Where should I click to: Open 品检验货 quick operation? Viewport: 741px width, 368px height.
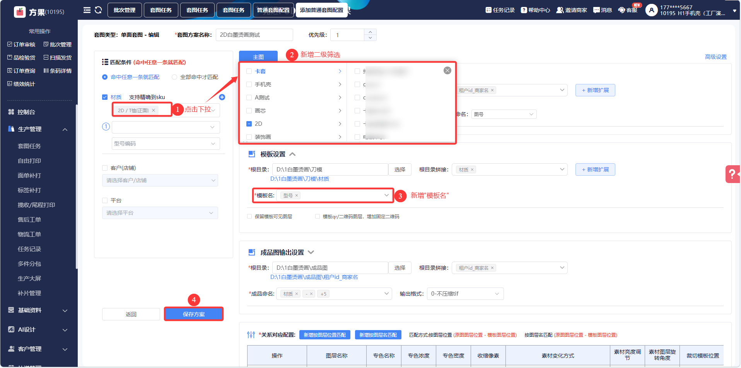(x=21, y=58)
